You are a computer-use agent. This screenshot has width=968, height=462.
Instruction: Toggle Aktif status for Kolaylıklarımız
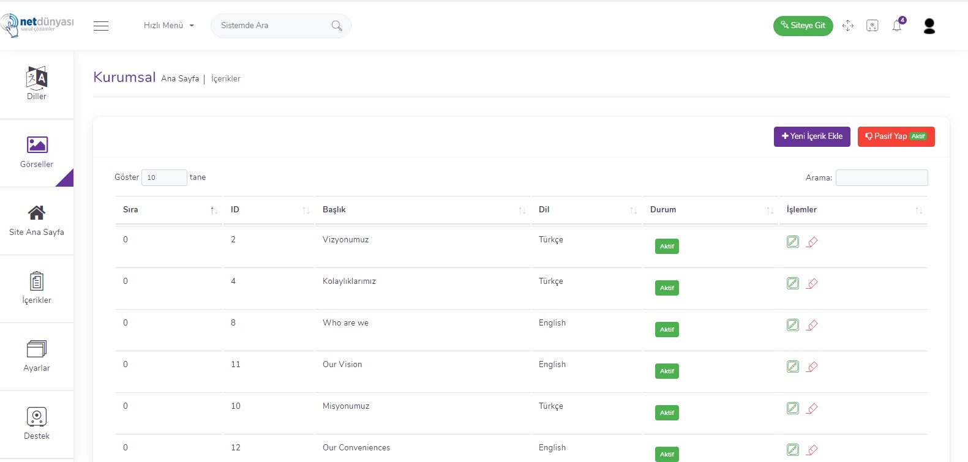[667, 288]
